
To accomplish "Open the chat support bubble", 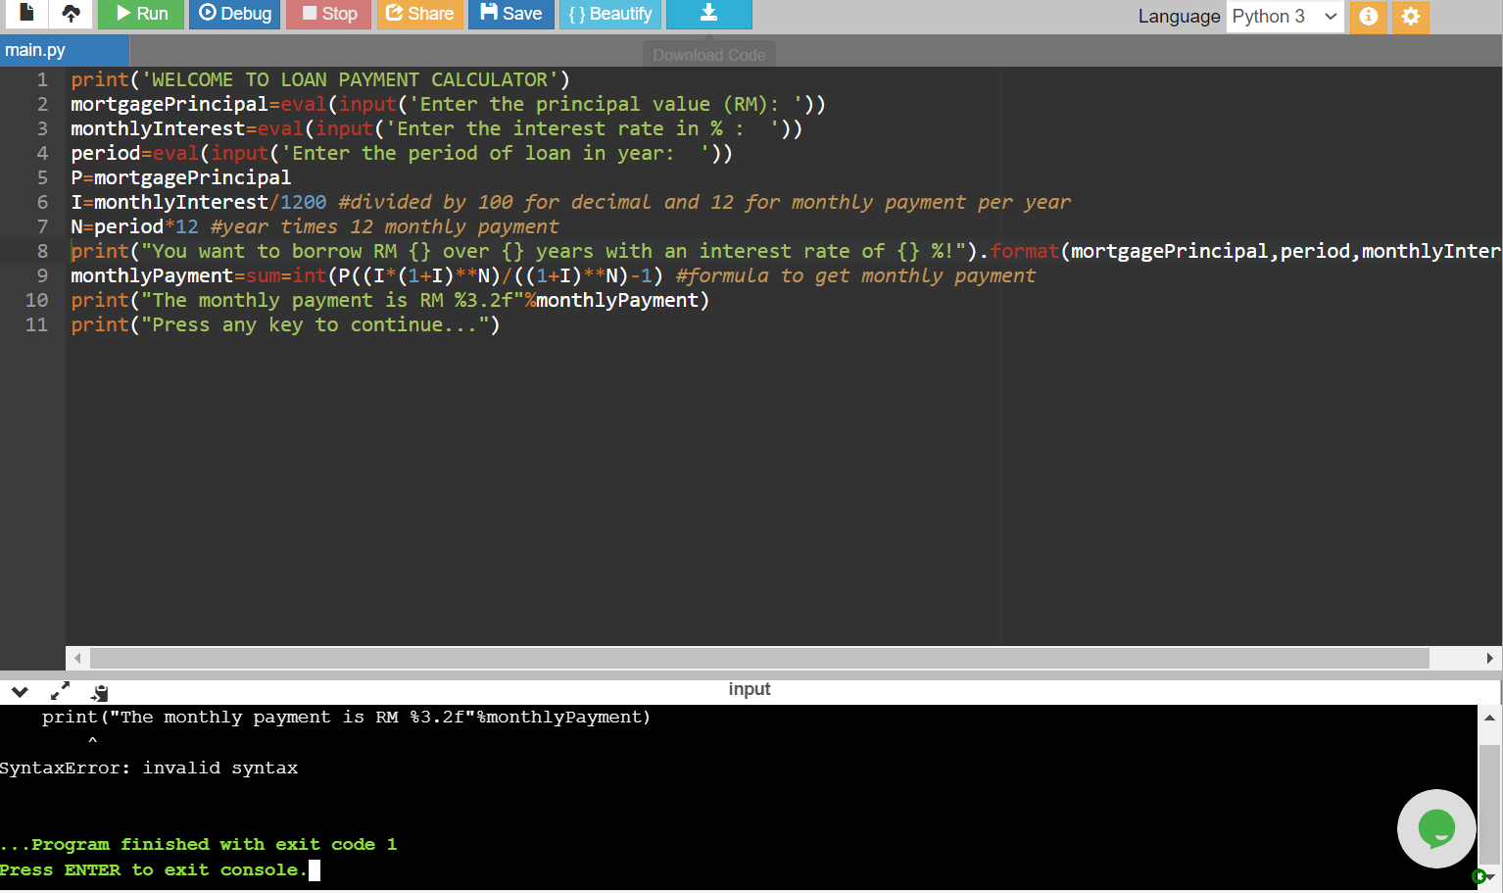I will (1436, 828).
